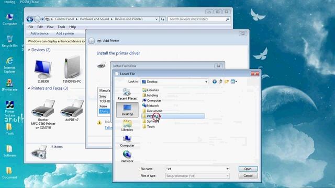Viewport: 335px width, 188px height.
Task: Click the Search Devices and Printers box
Action: pyautogui.click(x=199, y=19)
